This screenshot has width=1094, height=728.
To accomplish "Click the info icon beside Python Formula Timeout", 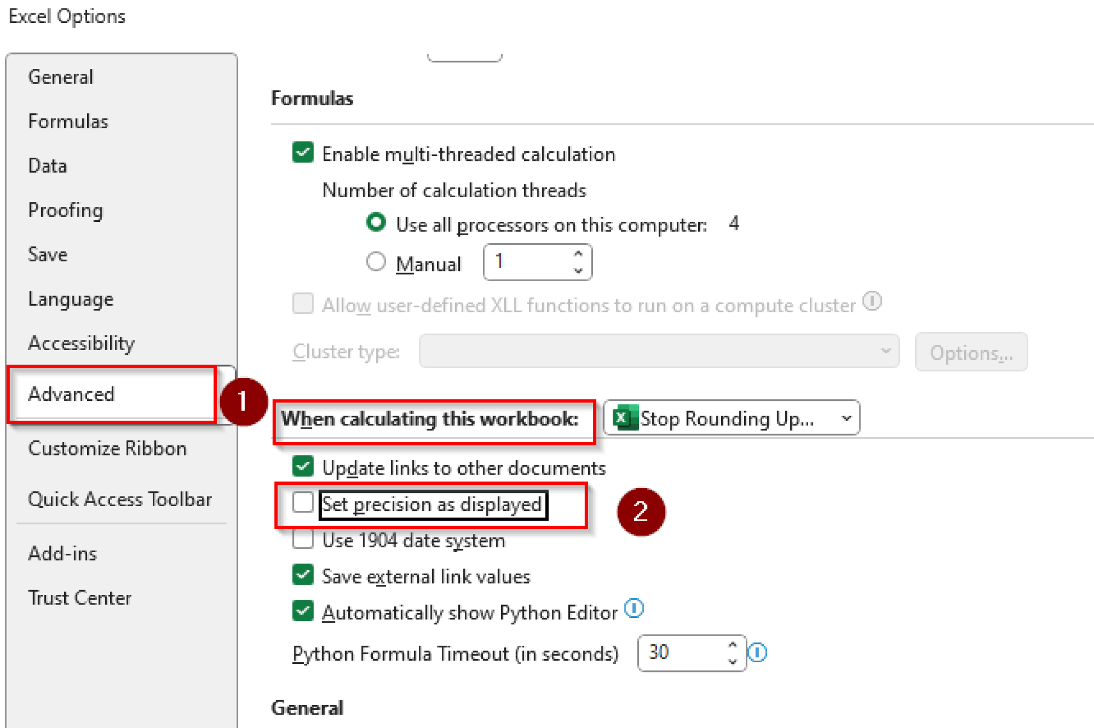I will [759, 652].
